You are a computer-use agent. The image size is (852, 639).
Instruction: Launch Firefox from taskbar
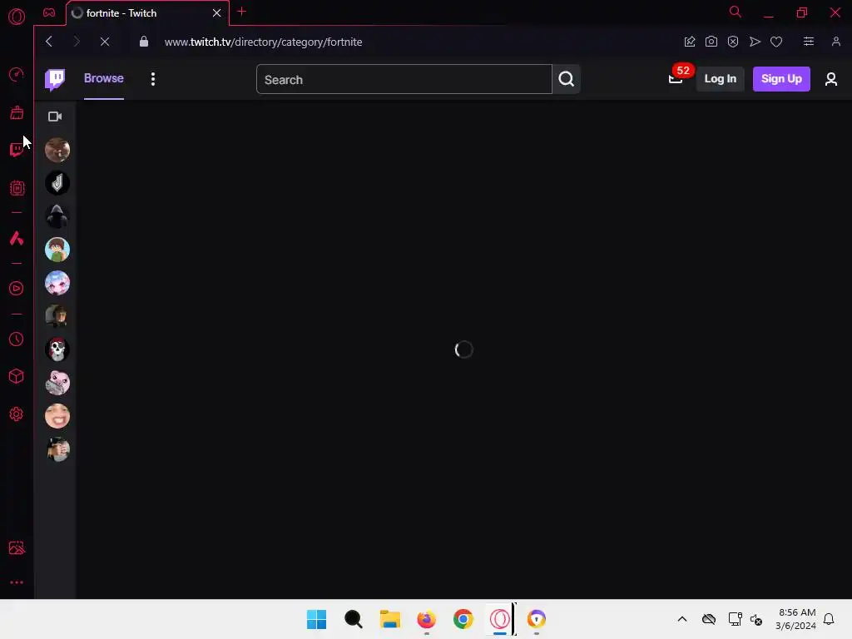point(427,619)
